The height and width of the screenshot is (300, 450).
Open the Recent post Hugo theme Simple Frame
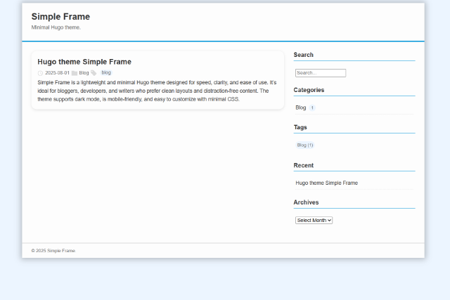[x=326, y=183]
